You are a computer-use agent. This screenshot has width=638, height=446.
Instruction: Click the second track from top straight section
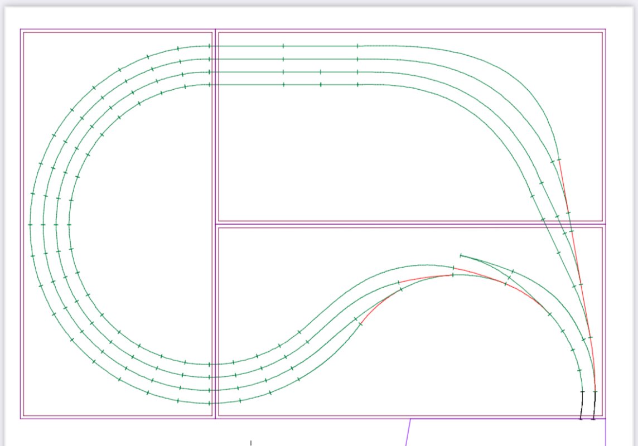pyautogui.click(x=320, y=59)
